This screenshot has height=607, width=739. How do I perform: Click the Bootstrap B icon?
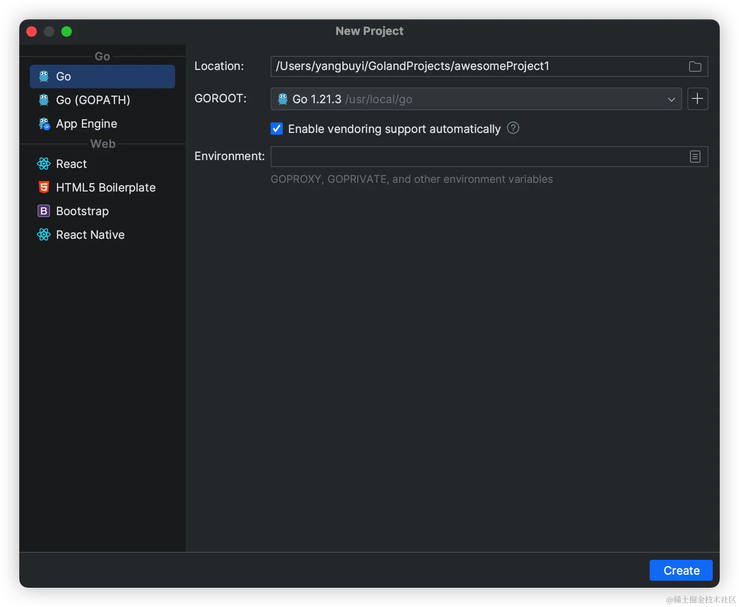pos(44,211)
